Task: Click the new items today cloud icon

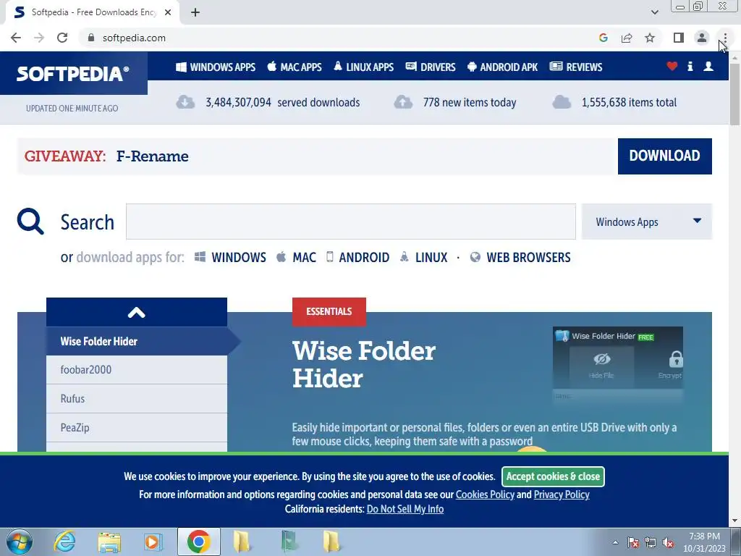Action: (403, 102)
